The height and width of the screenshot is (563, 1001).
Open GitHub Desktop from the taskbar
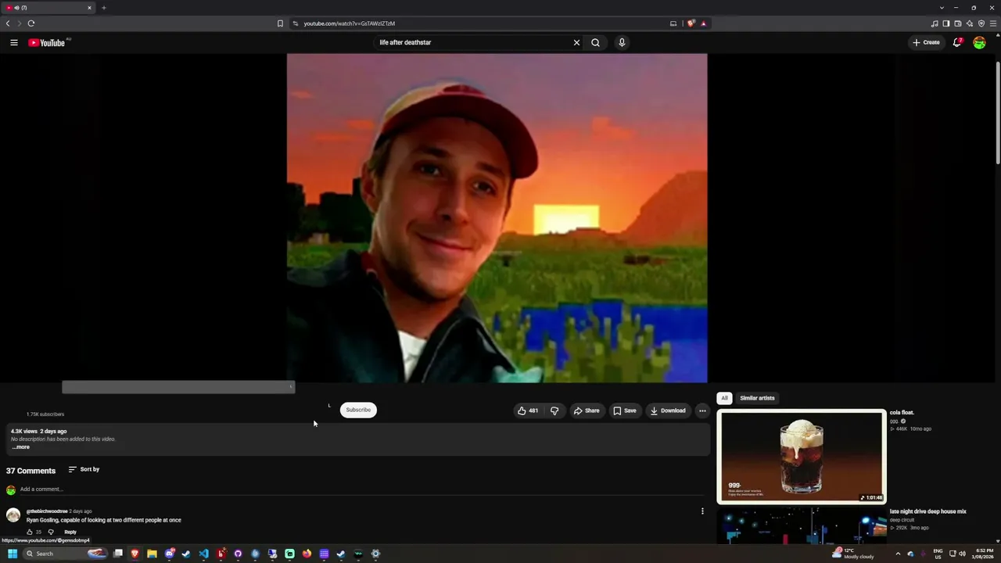click(238, 554)
